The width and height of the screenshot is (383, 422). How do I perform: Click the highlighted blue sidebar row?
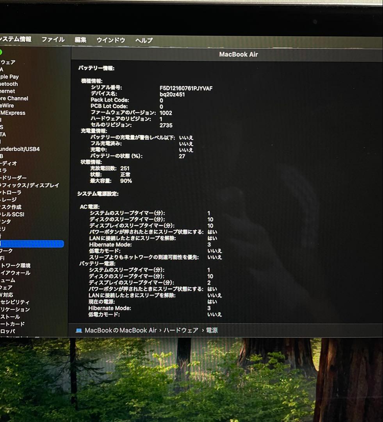(31, 244)
